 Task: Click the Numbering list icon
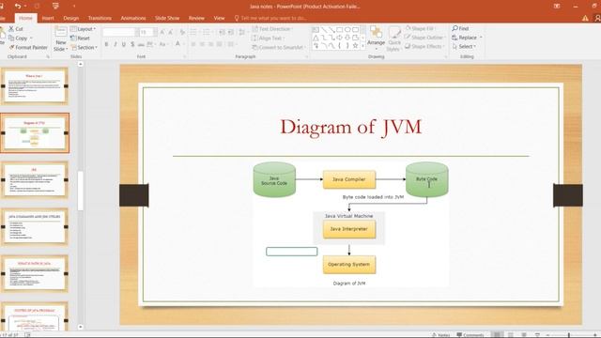[207, 32]
